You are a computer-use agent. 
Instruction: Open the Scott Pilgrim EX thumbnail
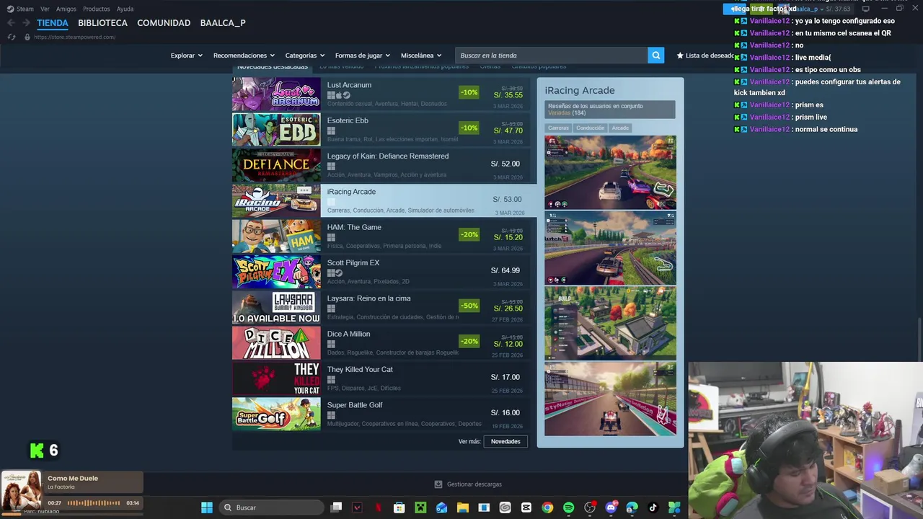276,272
